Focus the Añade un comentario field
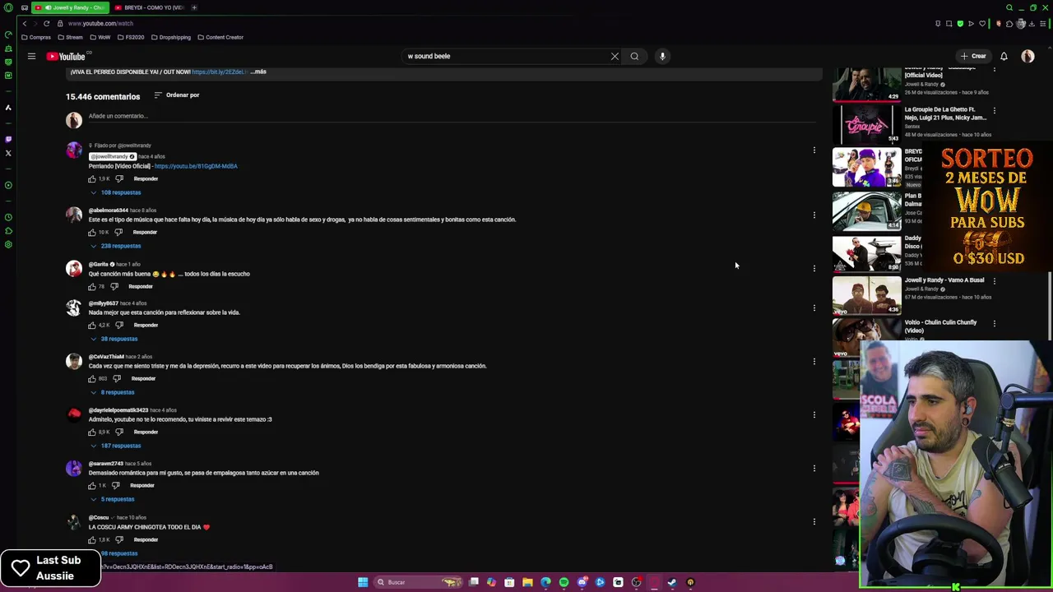 (452, 116)
